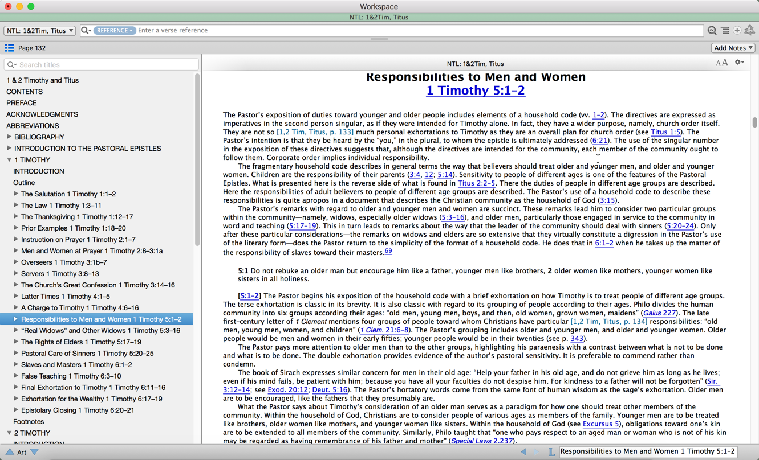This screenshot has width=759, height=460.
Task: Select "Real Widows" and Other Widows entry
Action: [x=100, y=331]
